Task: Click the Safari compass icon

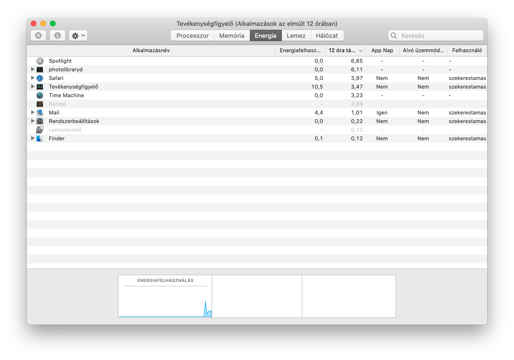Action: 40,78
